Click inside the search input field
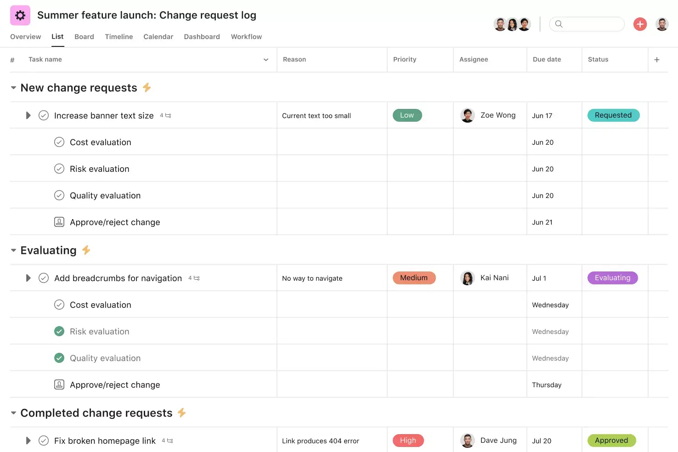The width and height of the screenshot is (678, 452). pos(590,24)
